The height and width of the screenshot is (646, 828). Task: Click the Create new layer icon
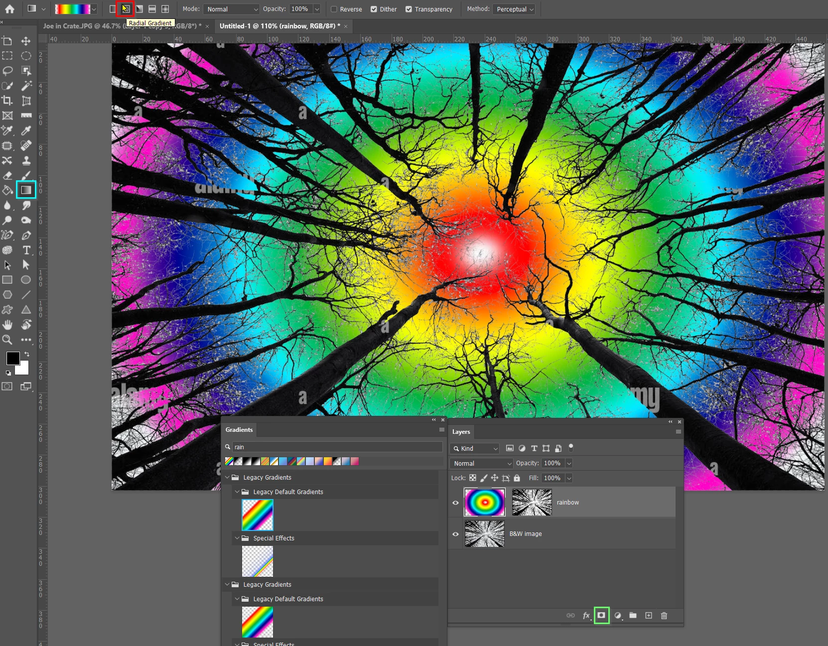(649, 616)
